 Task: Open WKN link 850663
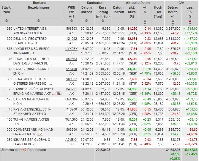pos(72,59)
